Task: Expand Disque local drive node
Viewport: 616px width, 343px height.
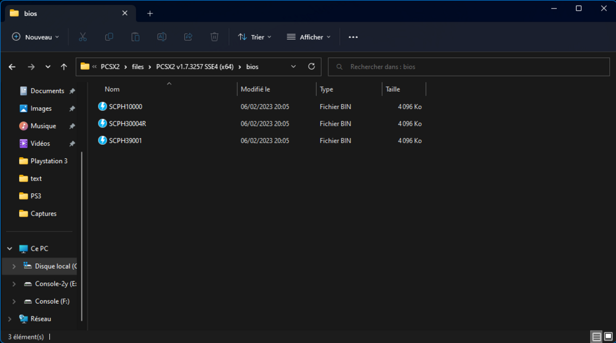Action: coord(14,267)
